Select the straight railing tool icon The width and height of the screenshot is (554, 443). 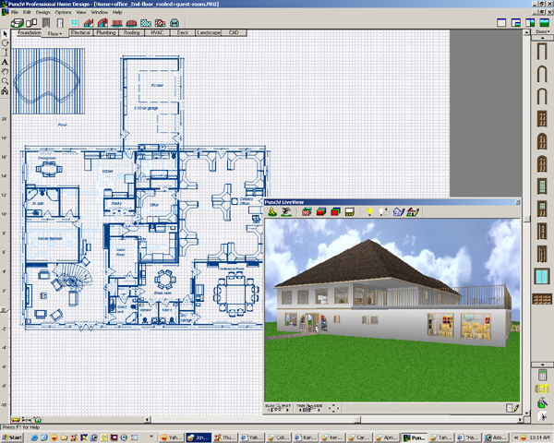point(117,23)
